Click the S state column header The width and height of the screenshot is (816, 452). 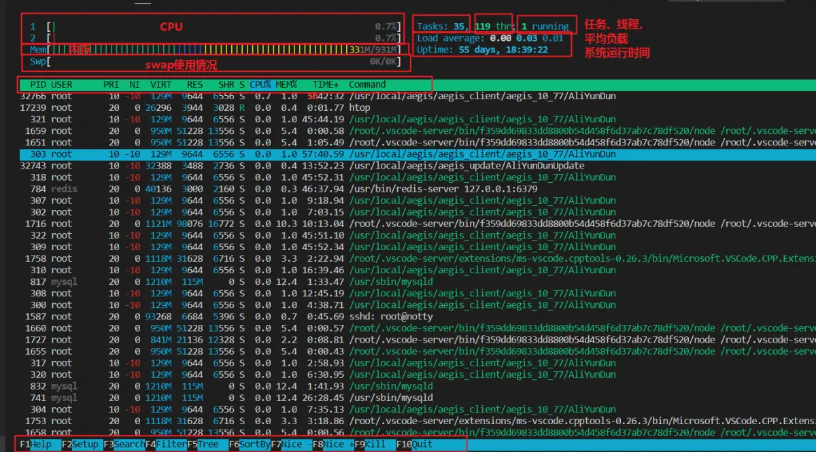pos(242,85)
